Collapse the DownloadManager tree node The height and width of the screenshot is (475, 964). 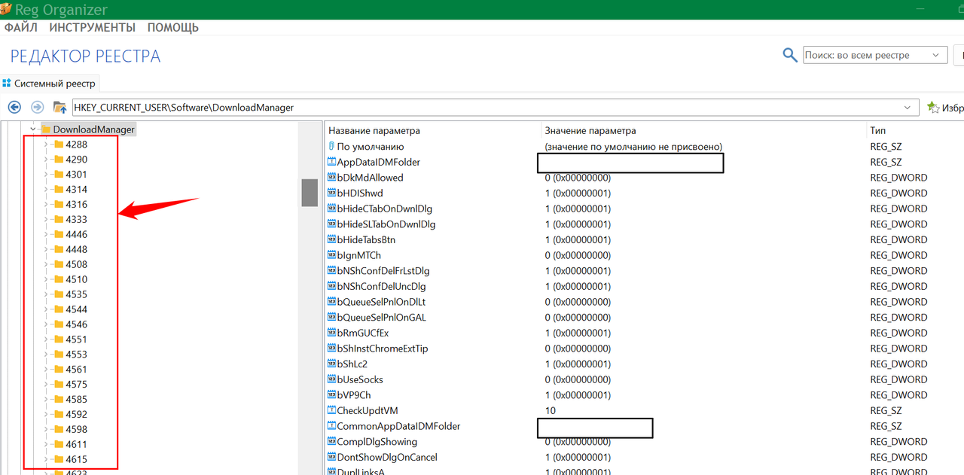[33, 129]
